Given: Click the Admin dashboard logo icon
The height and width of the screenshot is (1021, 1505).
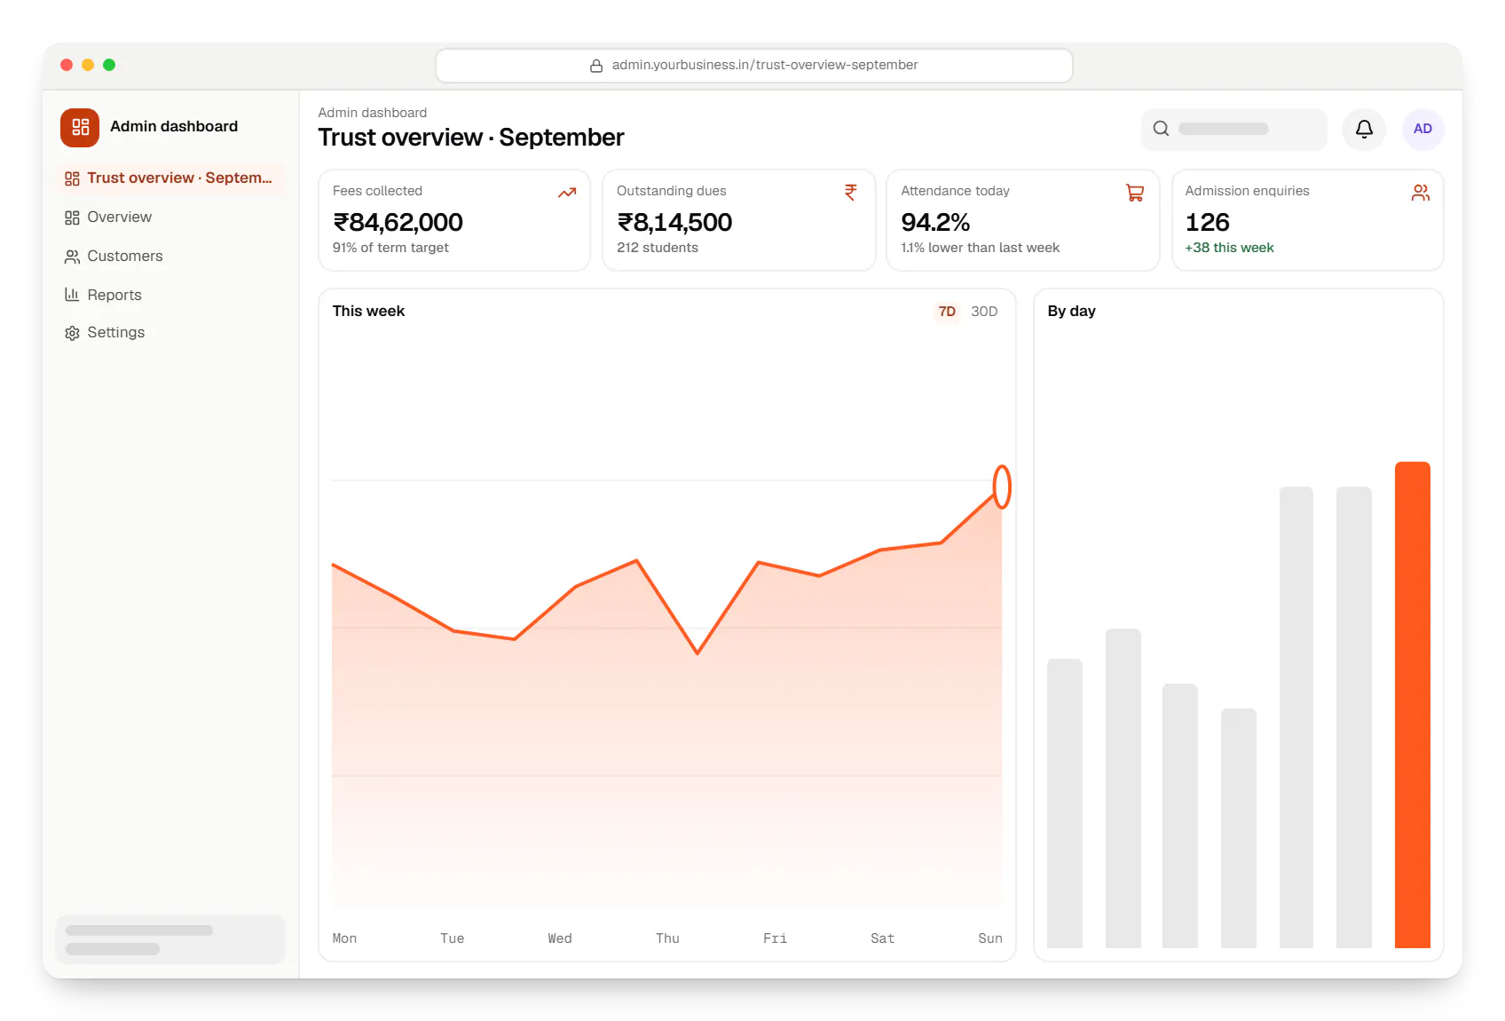Looking at the screenshot, I should point(80,127).
